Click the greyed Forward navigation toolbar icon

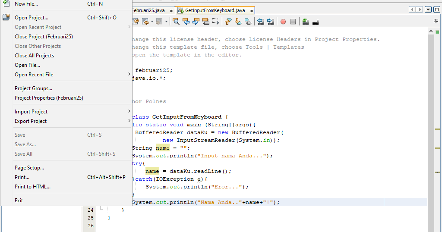click(x=159, y=22)
